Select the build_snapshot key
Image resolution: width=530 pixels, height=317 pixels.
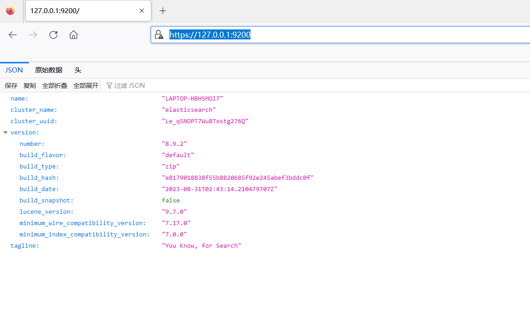point(46,201)
